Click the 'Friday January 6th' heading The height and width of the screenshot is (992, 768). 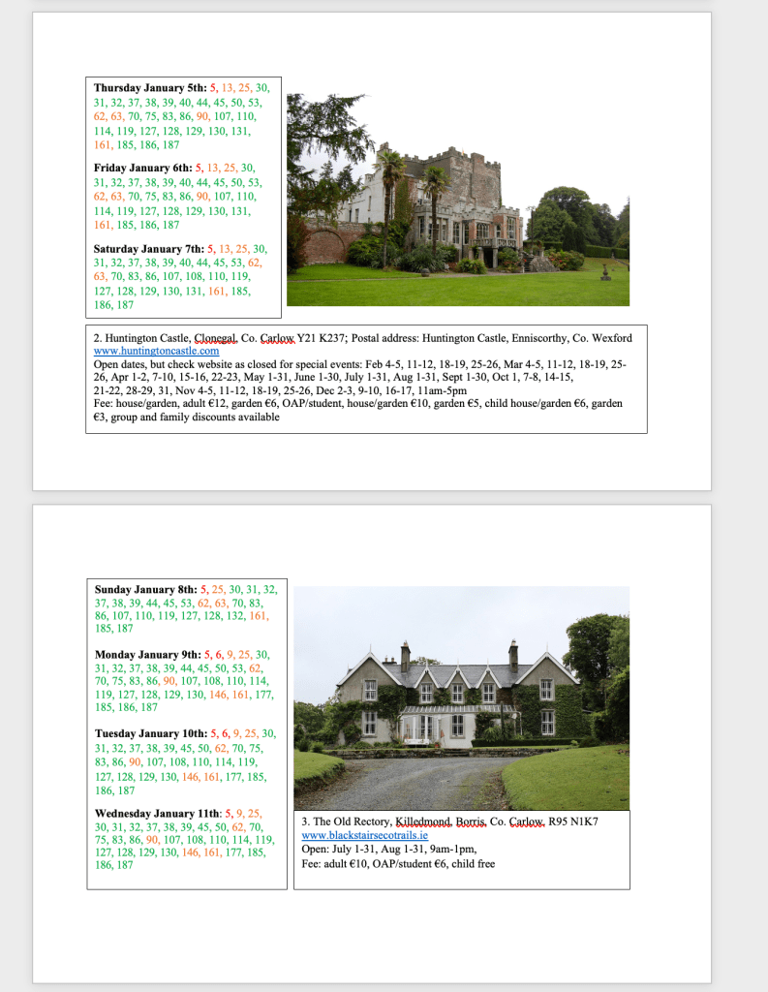pyautogui.click(x=142, y=168)
